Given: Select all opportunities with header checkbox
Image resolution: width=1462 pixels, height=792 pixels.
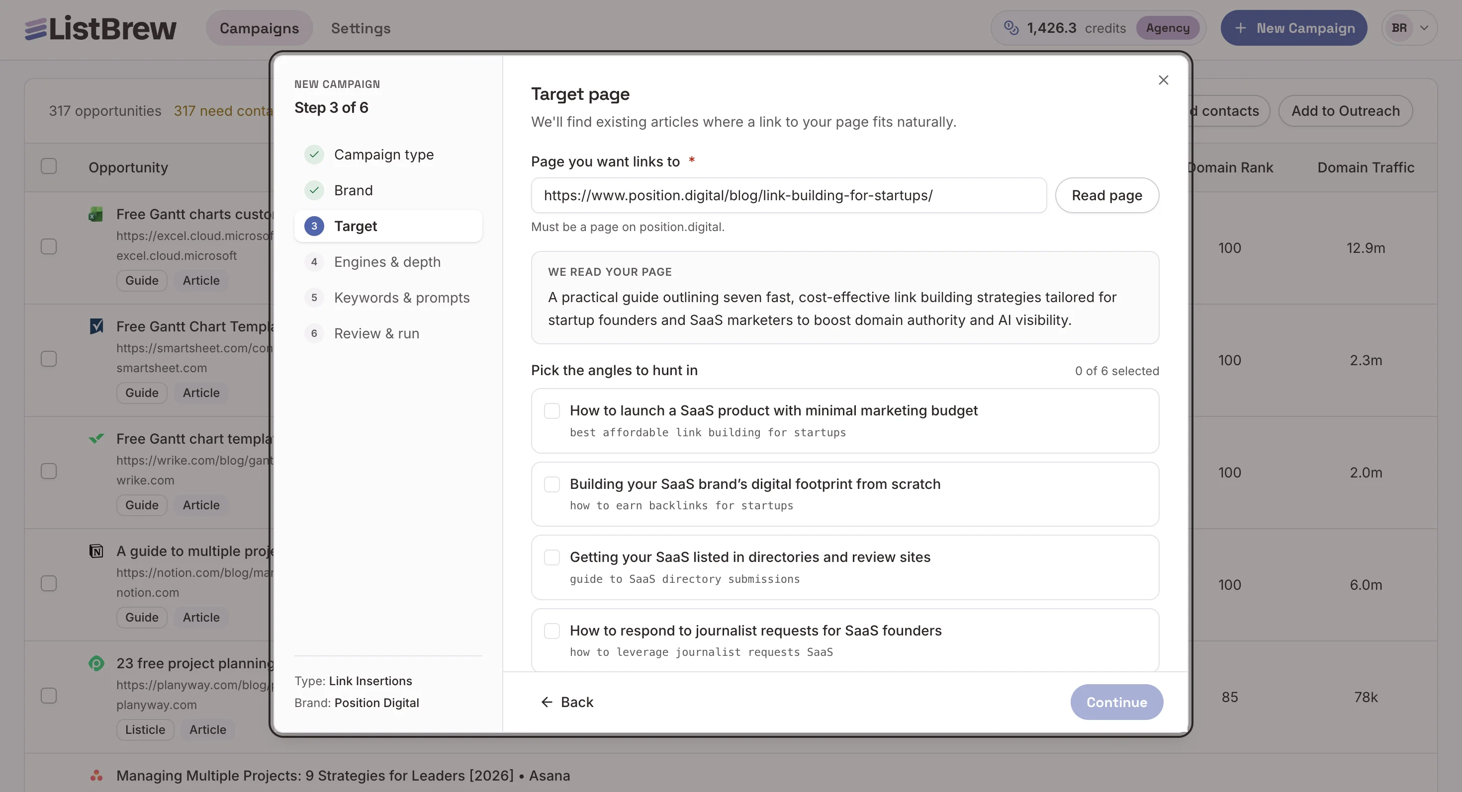Looking at the screenshot, I should click(x=49, y=166).
